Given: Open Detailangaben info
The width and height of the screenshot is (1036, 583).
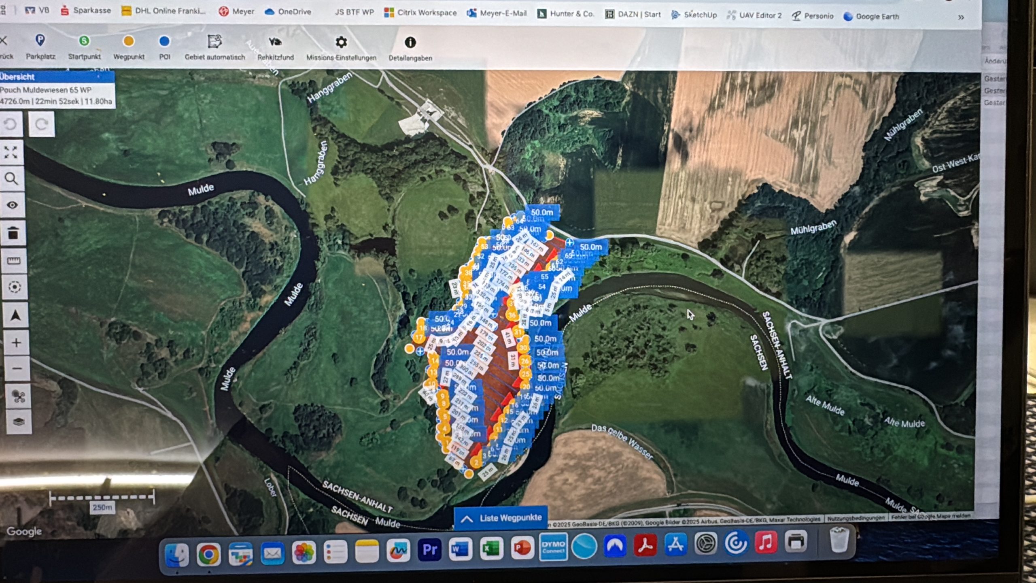Looking at the screenshot, I should pos(410,49).
